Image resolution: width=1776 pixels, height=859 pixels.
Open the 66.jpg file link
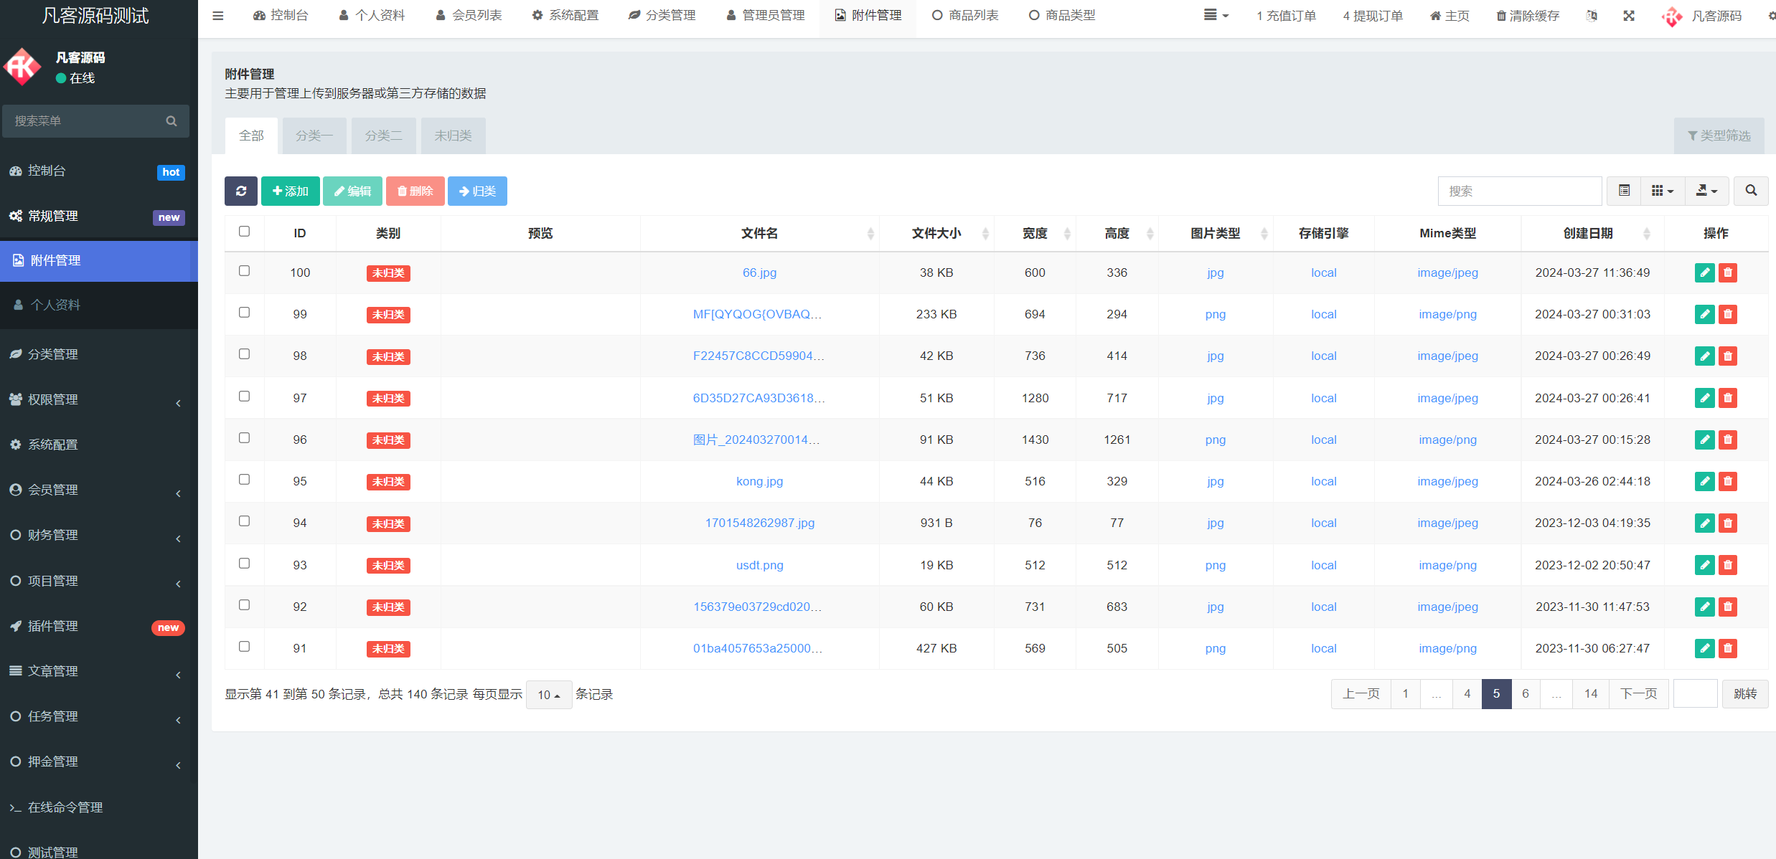(759, 272)
